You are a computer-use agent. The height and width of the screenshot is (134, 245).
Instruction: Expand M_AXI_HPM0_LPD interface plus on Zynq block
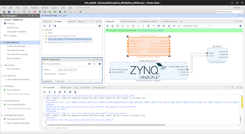tap(185, 67)
